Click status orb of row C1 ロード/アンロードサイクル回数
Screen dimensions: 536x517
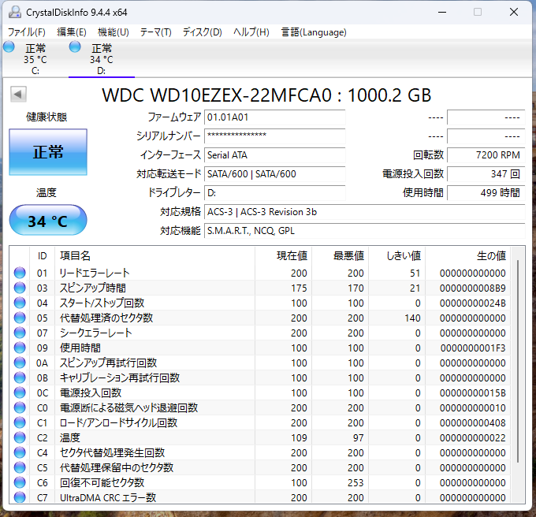(20, 422)
